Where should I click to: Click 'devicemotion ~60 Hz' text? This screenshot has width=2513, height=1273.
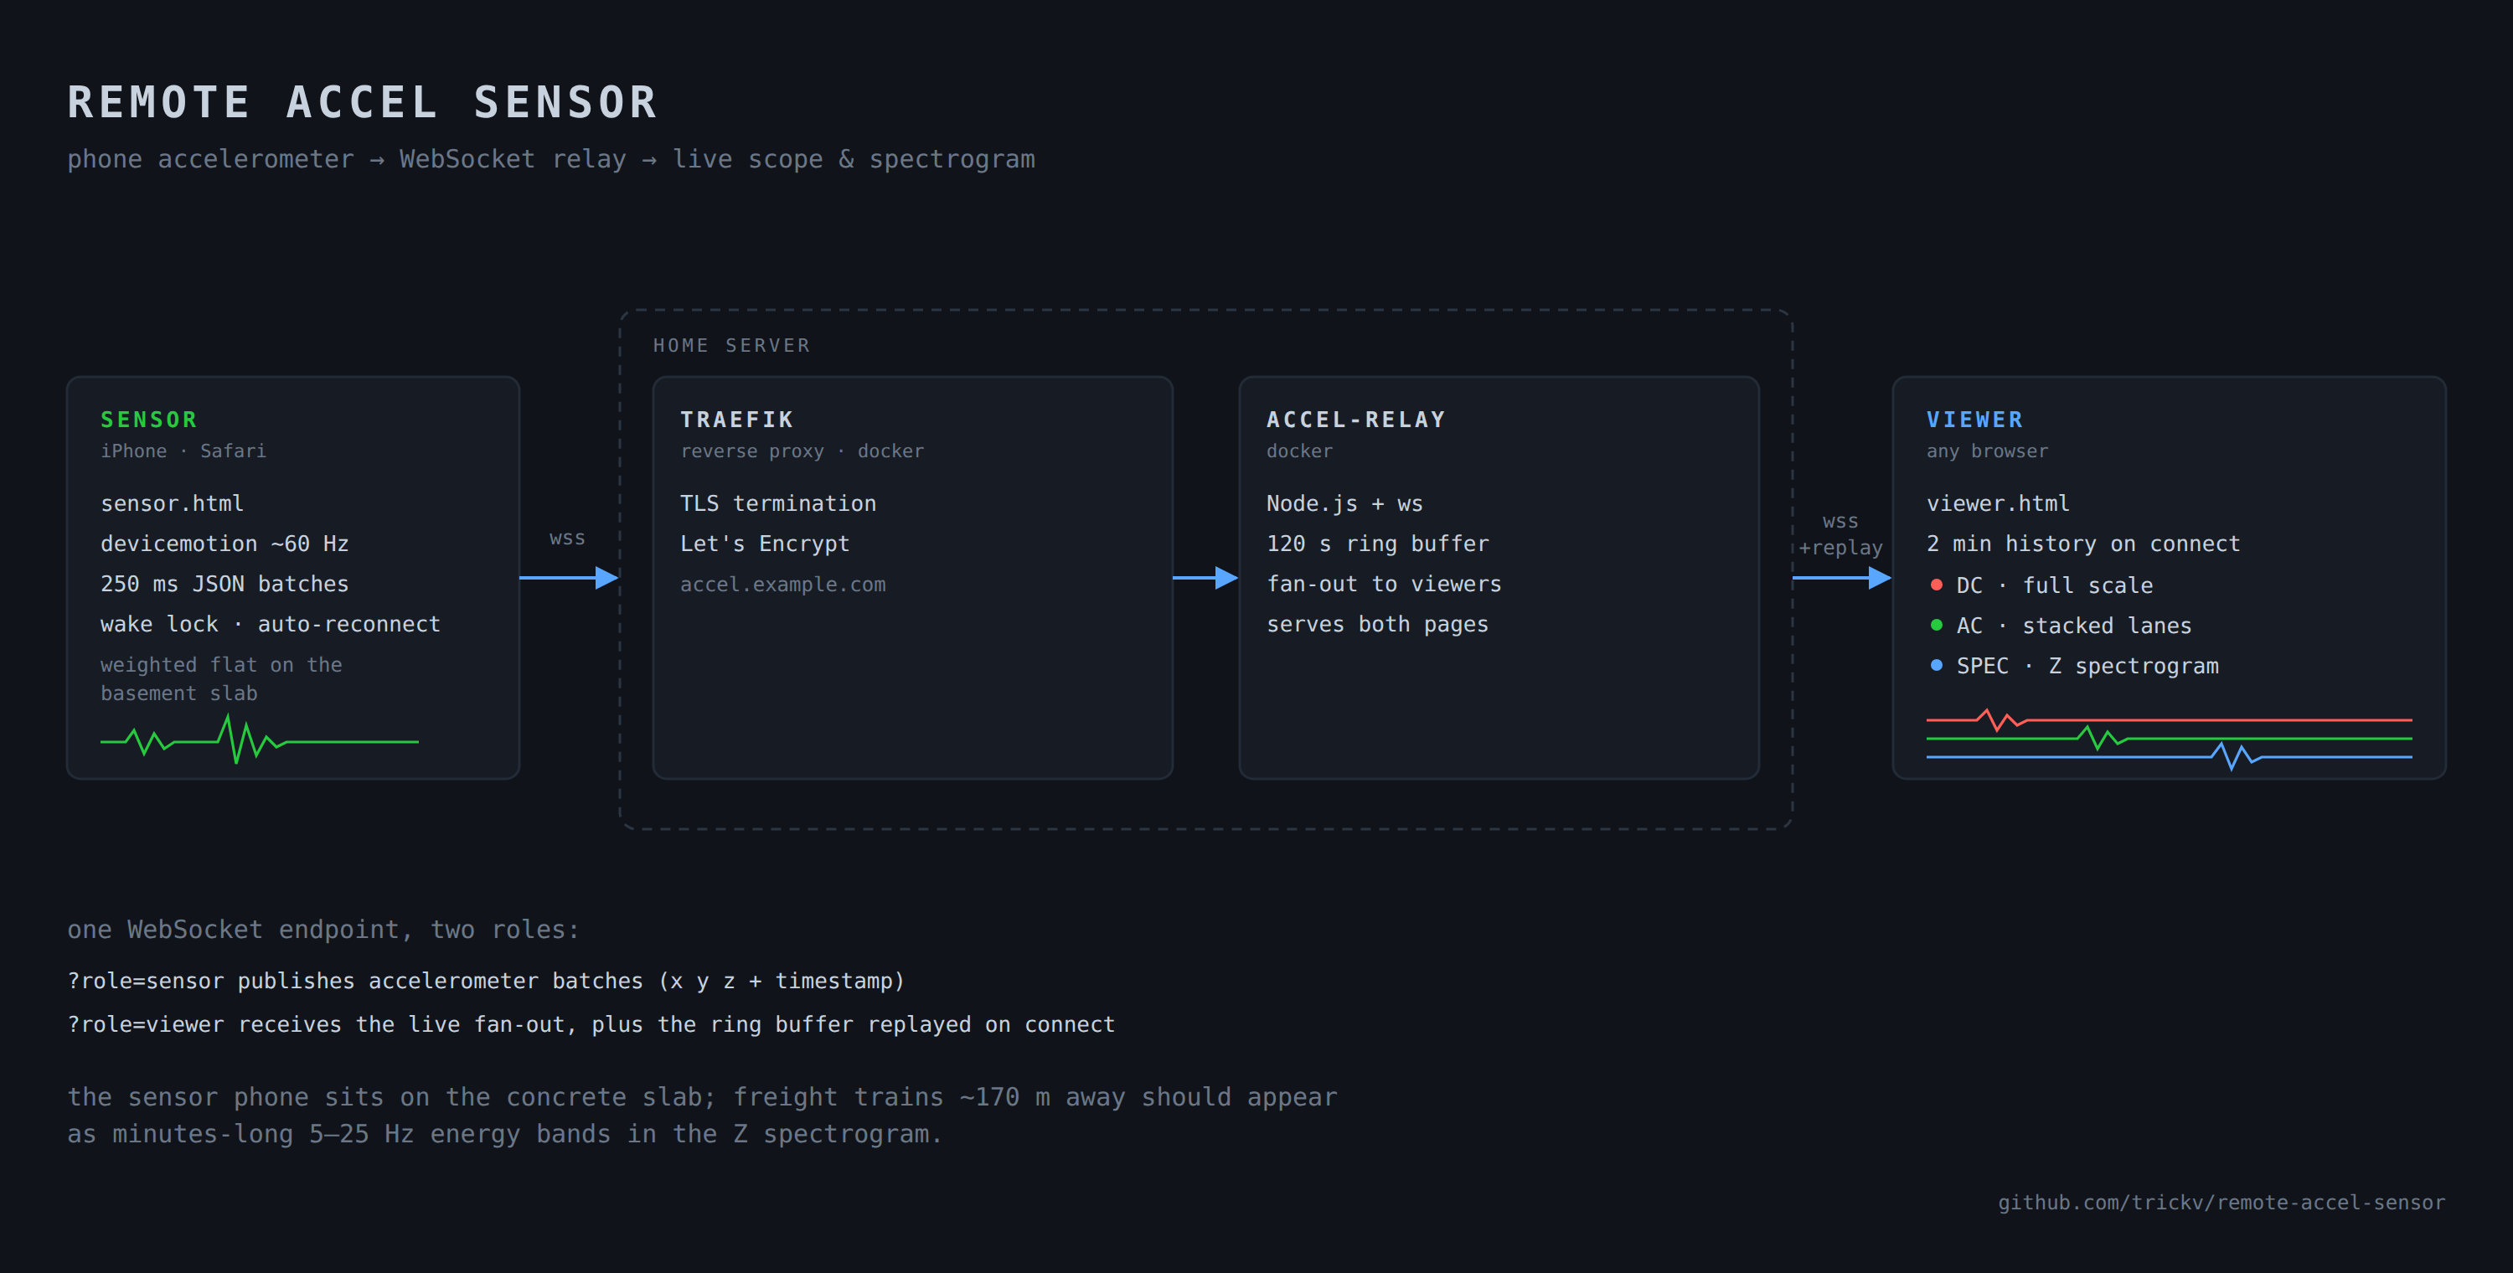pyautogui.click(x=224, y=544)
